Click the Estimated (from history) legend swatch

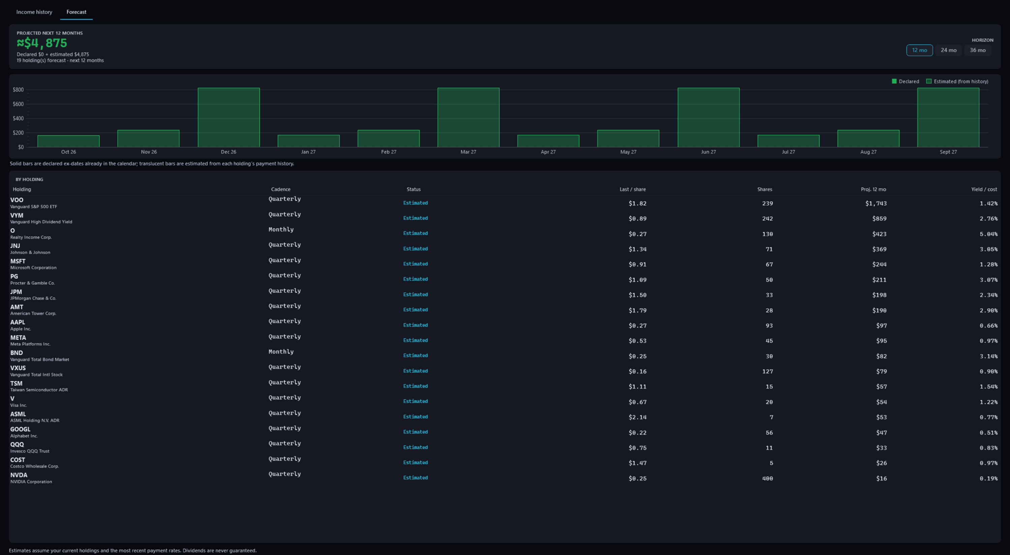928,82
